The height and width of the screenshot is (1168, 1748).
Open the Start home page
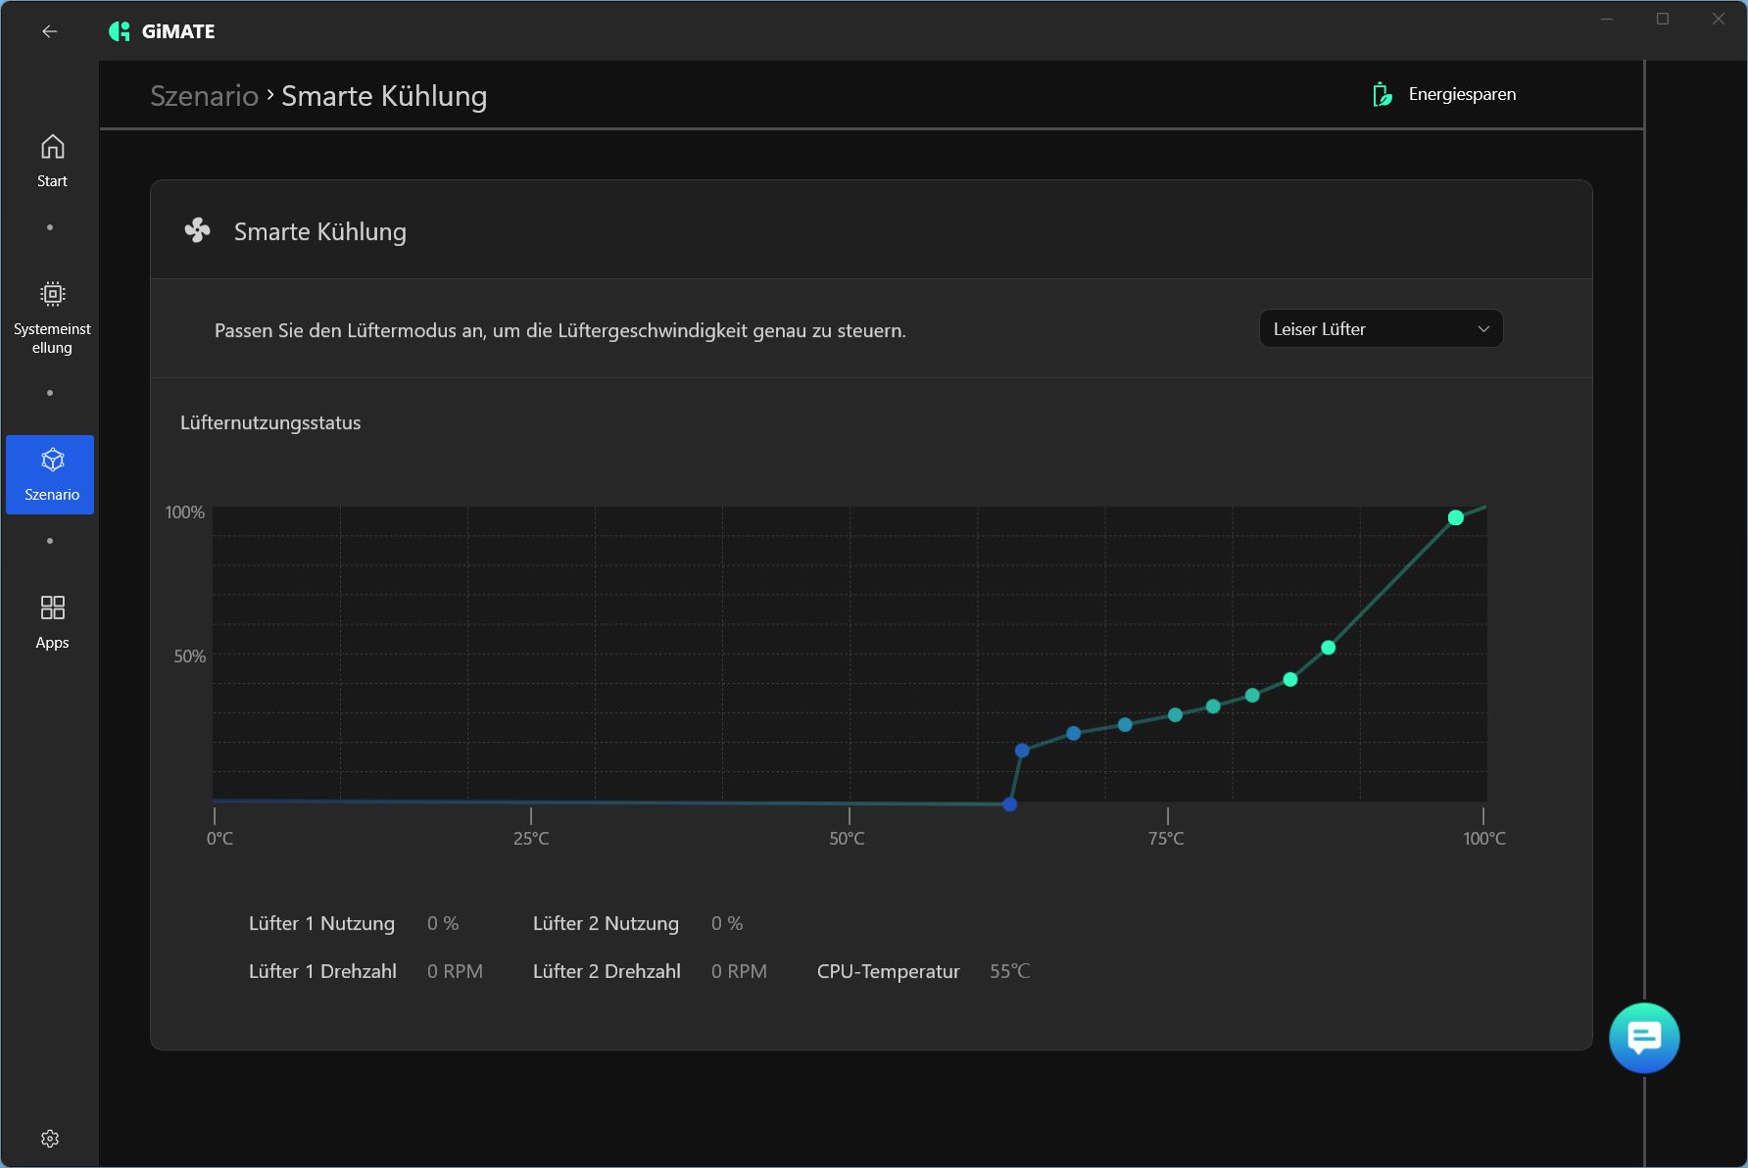coord(52,161)
